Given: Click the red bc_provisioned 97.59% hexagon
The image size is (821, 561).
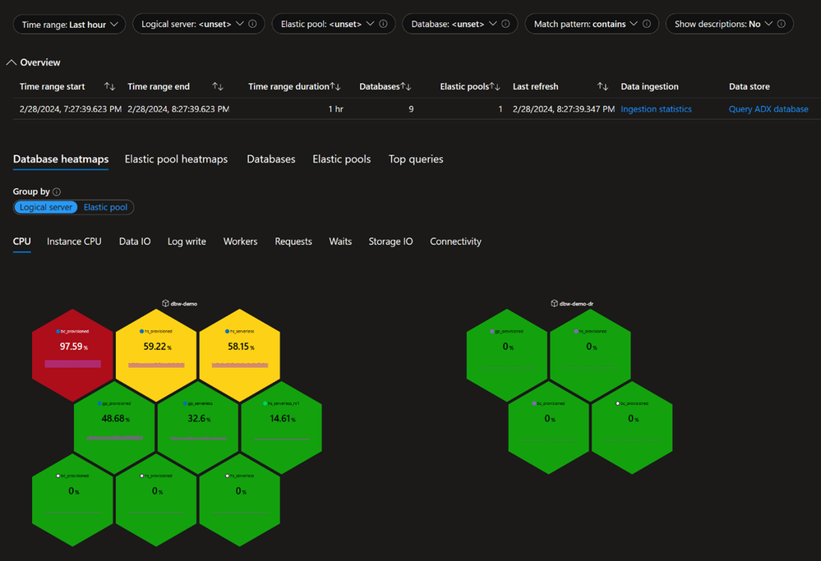Looking at the screenshot, I should [x=73, y=356].
